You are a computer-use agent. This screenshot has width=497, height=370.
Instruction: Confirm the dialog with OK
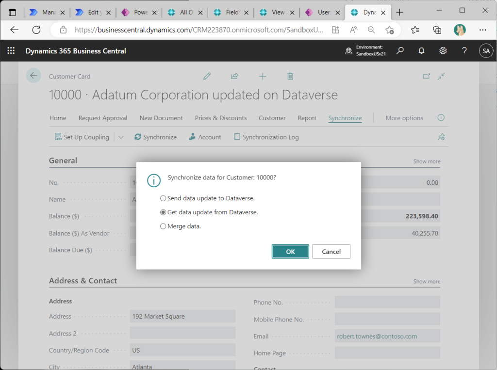click(290, 252)
